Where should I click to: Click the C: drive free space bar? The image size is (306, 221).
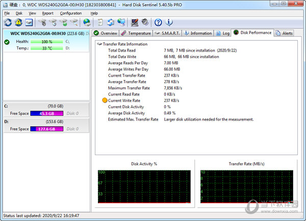tap(47, 113)
